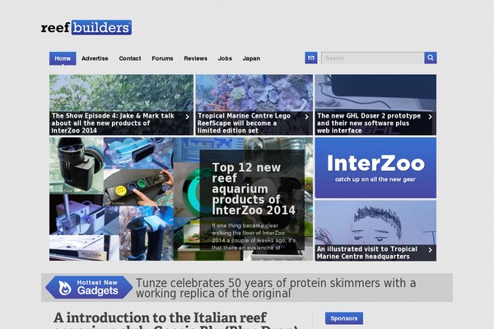Click the search magnifier button

[431, 58]
